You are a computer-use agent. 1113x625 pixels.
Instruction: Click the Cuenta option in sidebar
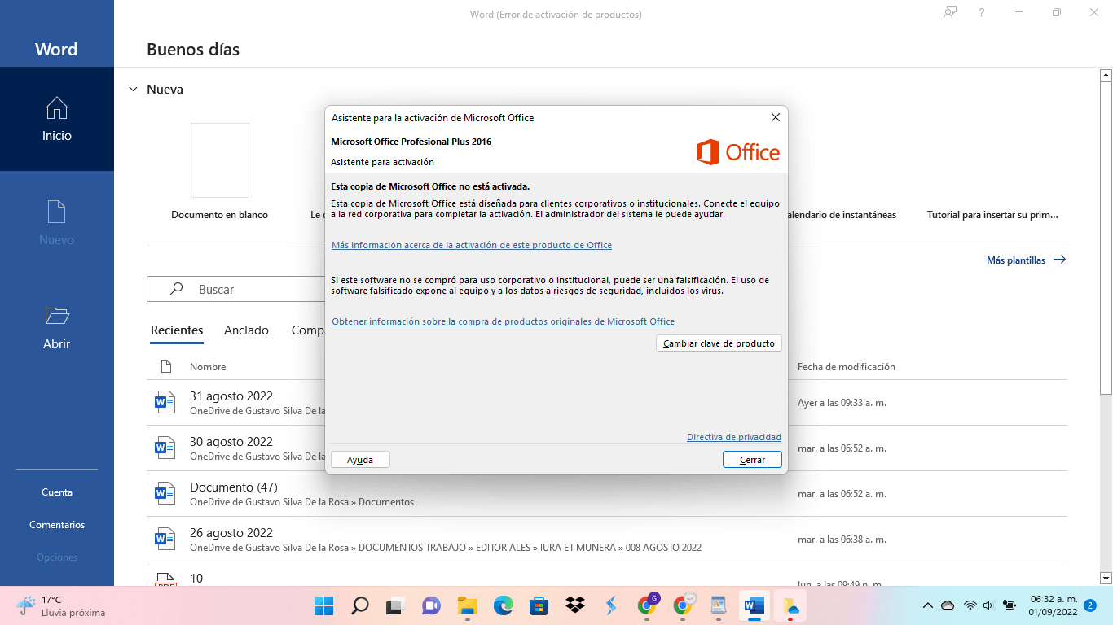click(57, 492)
